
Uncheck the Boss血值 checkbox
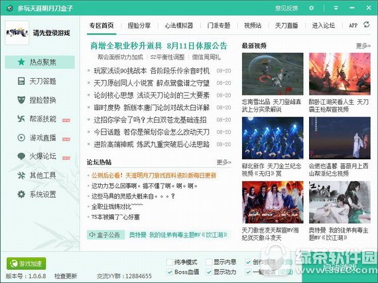click(170, 272)
